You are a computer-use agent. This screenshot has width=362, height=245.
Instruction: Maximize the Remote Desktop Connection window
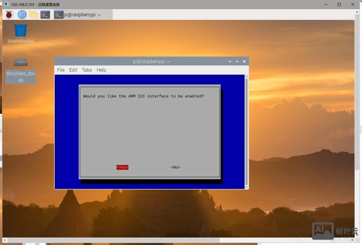pyautogui.click(x=339, y=4)
